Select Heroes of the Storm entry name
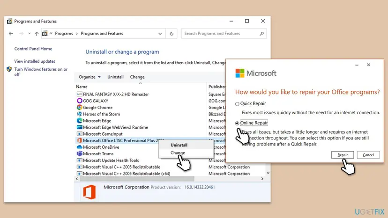The width and height of the screenshot is (388, 218). click(x=102, y=114)
